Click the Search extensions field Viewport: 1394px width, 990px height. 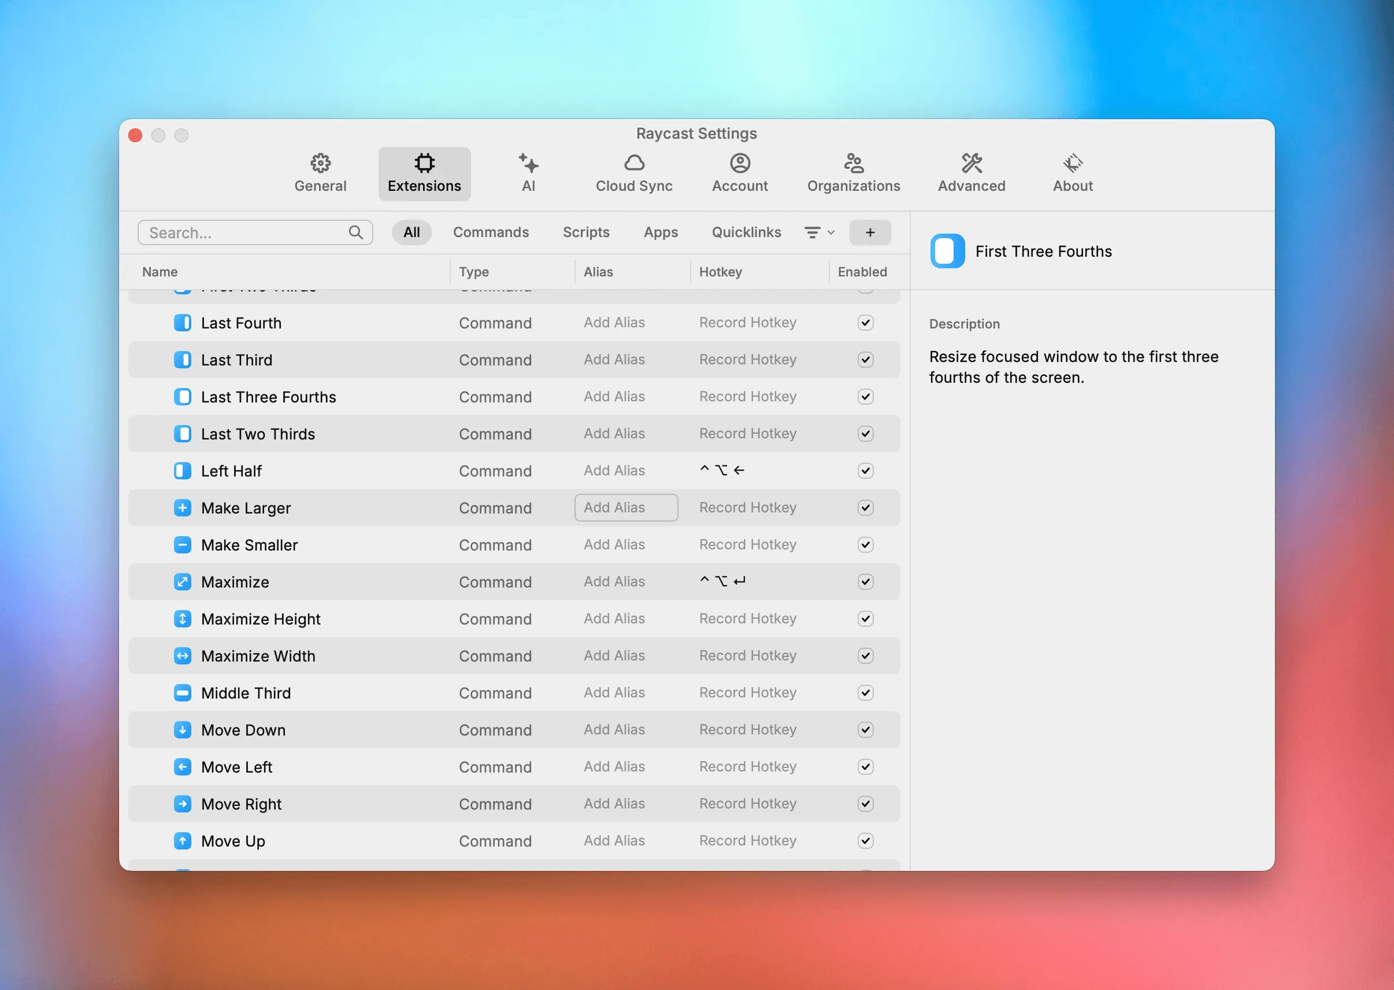click(x=255, y=232)
